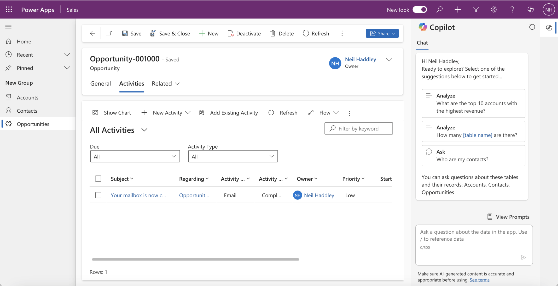Check the select-all rows checkbox
558x286 pixels.
click(x=98, y=179)
